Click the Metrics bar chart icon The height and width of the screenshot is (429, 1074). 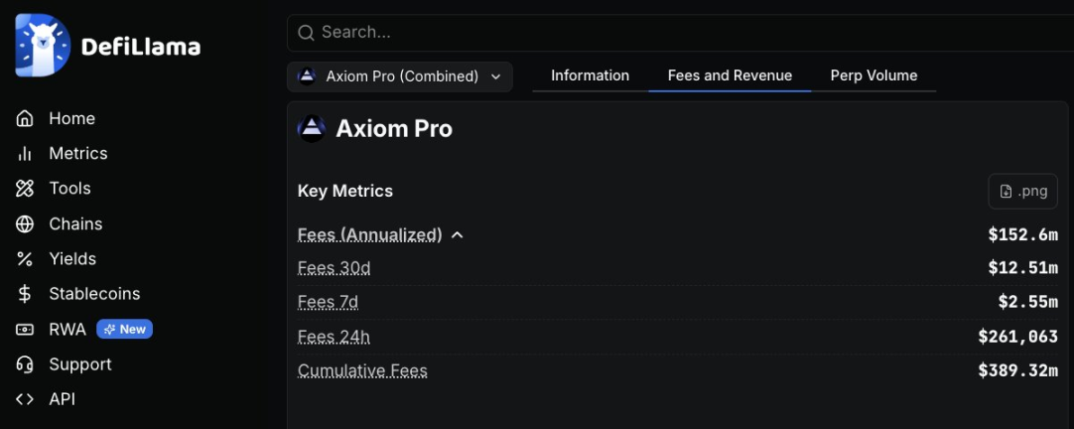[26, 154]
